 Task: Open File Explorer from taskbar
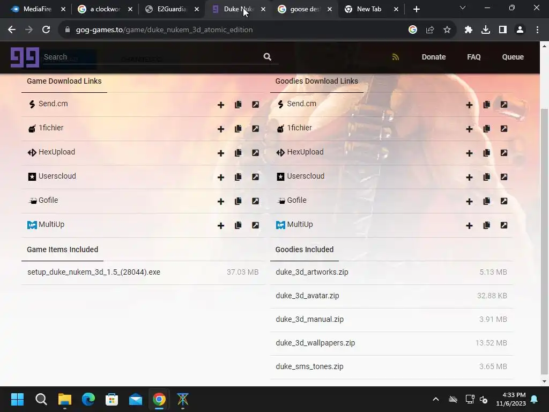(x=65, y=399)
